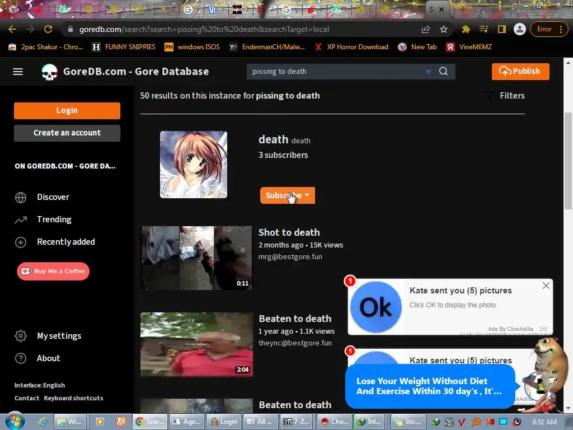This screenshot has height=430, width=573.
Task: Open the windows ISOS bookmark
Action: point(192,47)
